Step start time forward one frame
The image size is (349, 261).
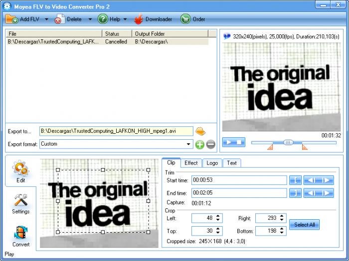(326, 180)
